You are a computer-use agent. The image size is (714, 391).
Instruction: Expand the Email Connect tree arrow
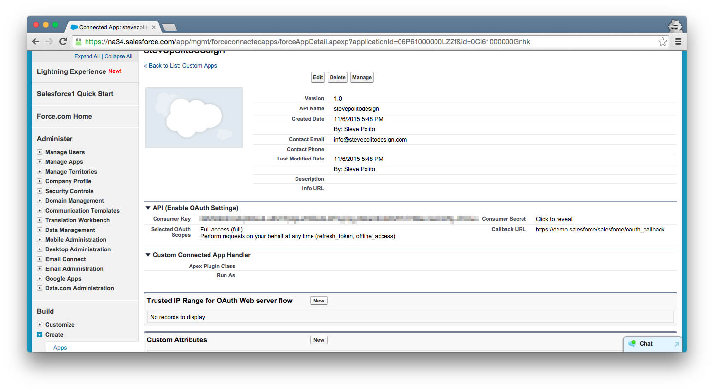click(x=40, y=259)
